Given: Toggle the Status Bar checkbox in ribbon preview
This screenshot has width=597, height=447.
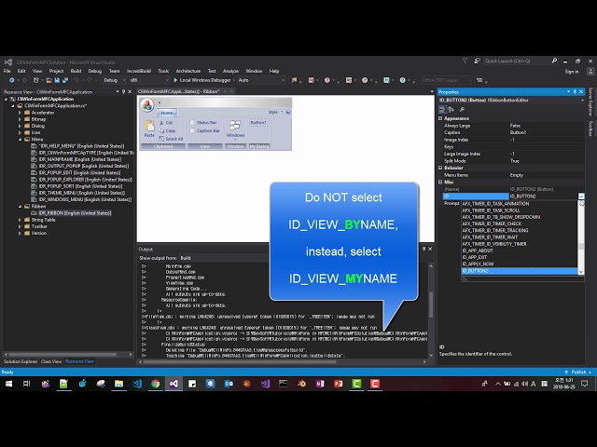Looking at the screenshot, I should pos(192,122).
